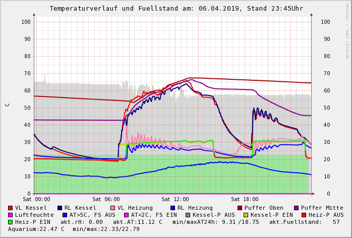The height and width of the screenshot is (238, 352).
Task: Click the 'Sat 18:00' x-axis label
Action: pos(245,200)
